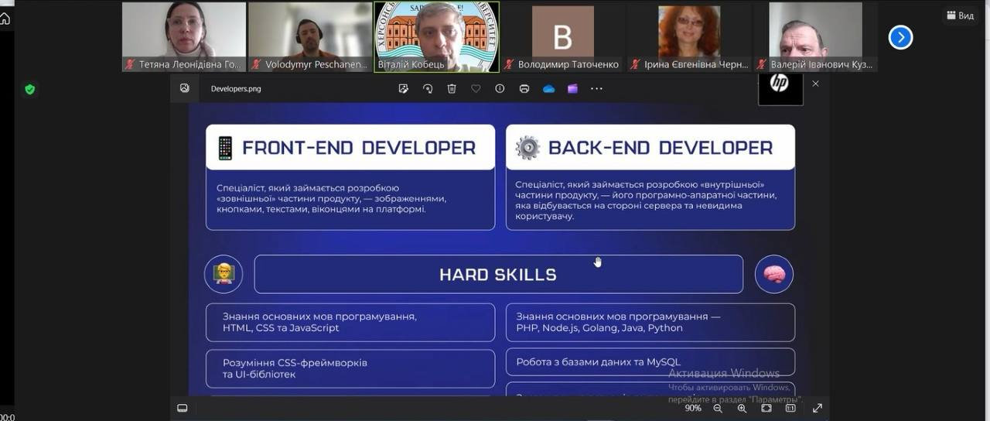
Task: Zoom in with the plus magnifier
Action: (x=742, y=408)
